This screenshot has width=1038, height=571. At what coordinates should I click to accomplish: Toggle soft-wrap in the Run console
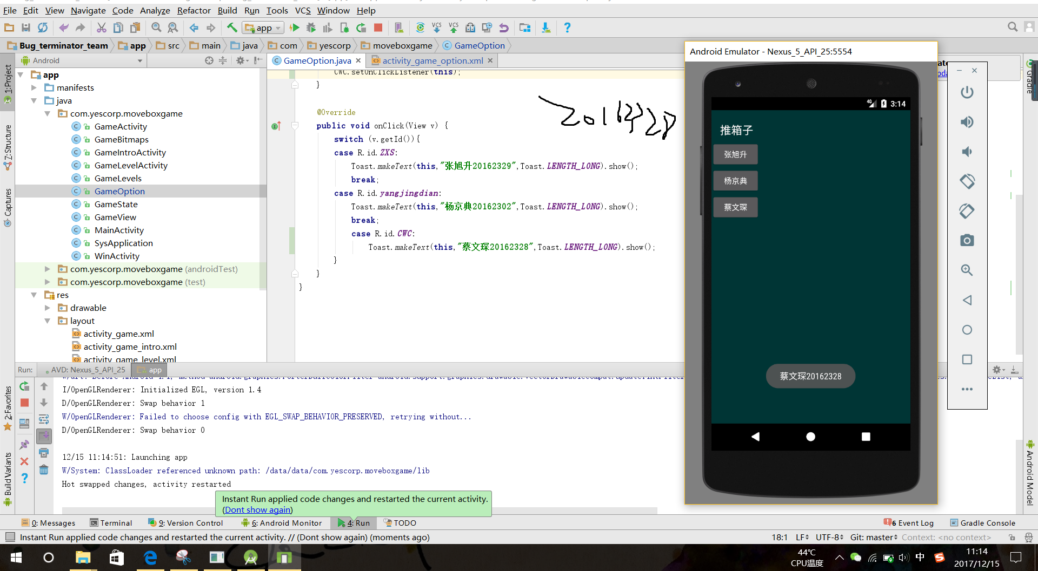click(x=44, y=419)
